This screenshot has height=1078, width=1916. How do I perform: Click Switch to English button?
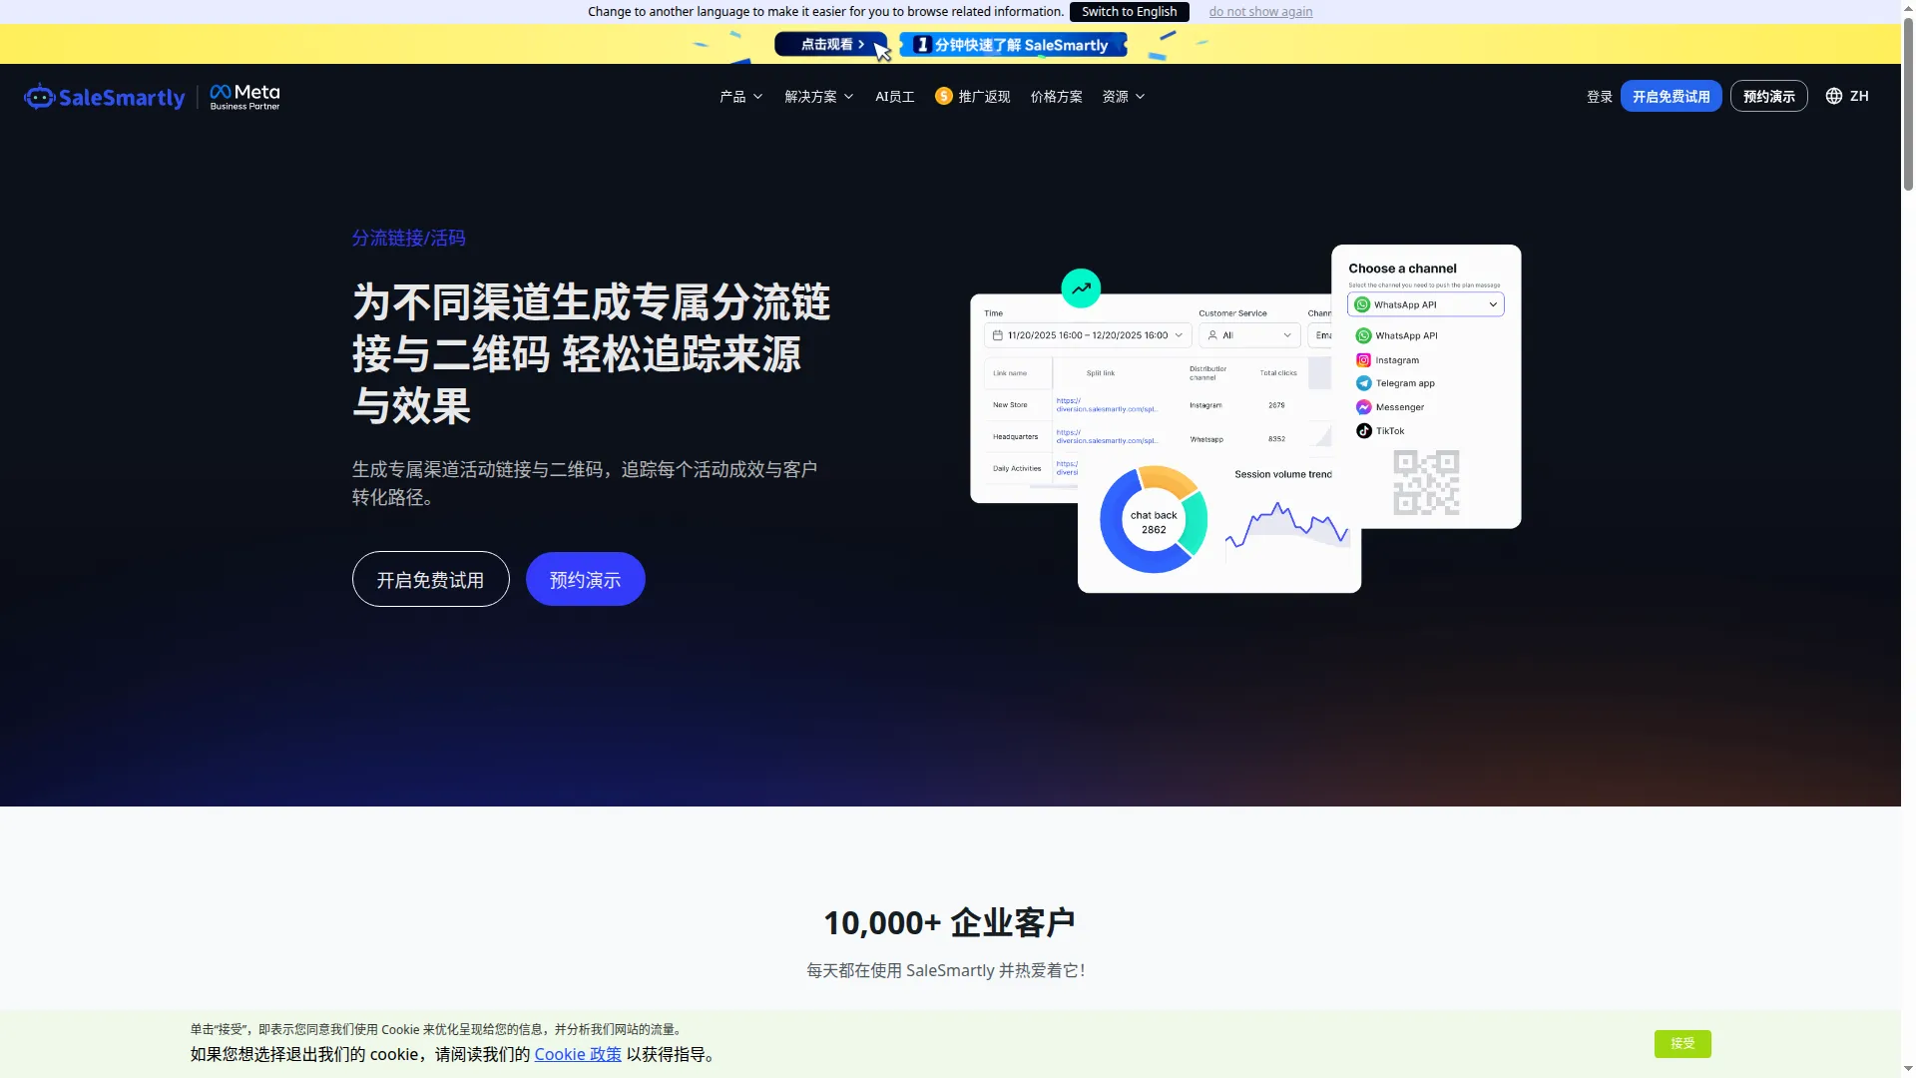coord(1129,12)
